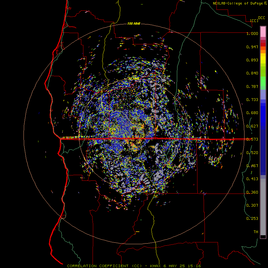Click the 0.840 scale value
This screenshot has height=268, width=268.
pos(252,73)
